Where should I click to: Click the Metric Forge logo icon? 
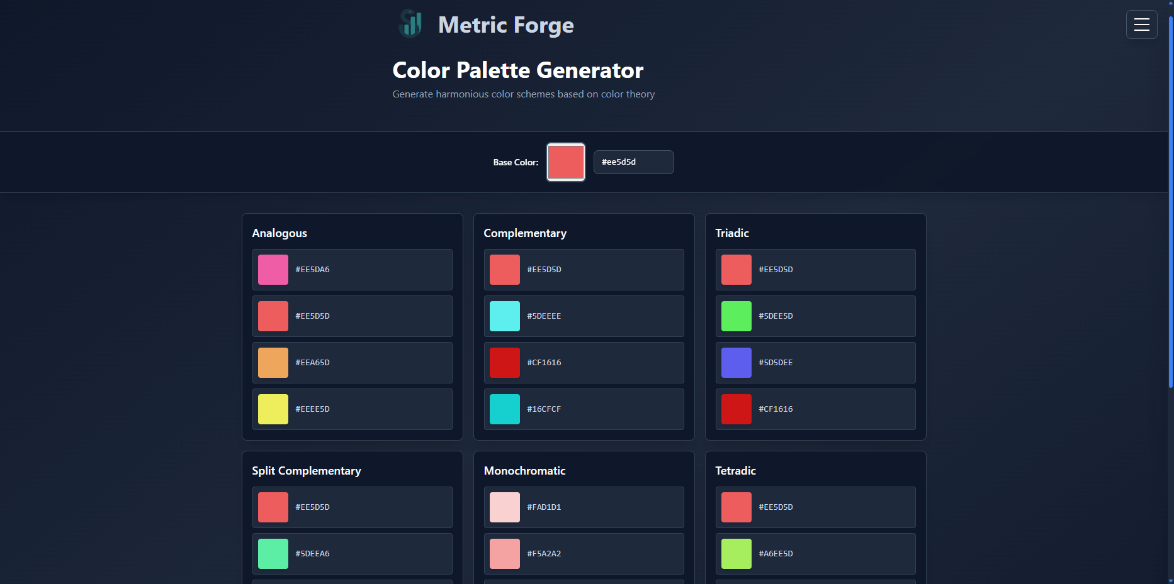coord(410,25)
